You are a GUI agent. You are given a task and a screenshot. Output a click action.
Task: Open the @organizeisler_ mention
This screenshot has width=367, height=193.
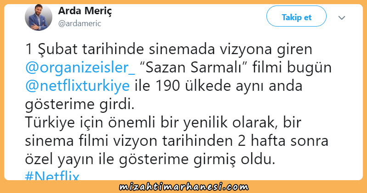80,68
